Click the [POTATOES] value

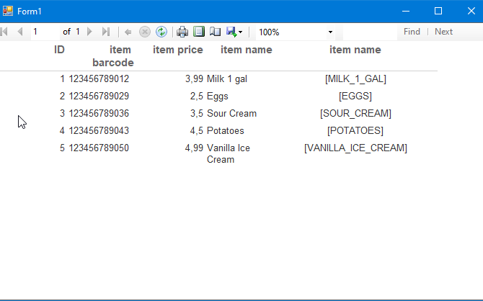[x=355, y=130]
